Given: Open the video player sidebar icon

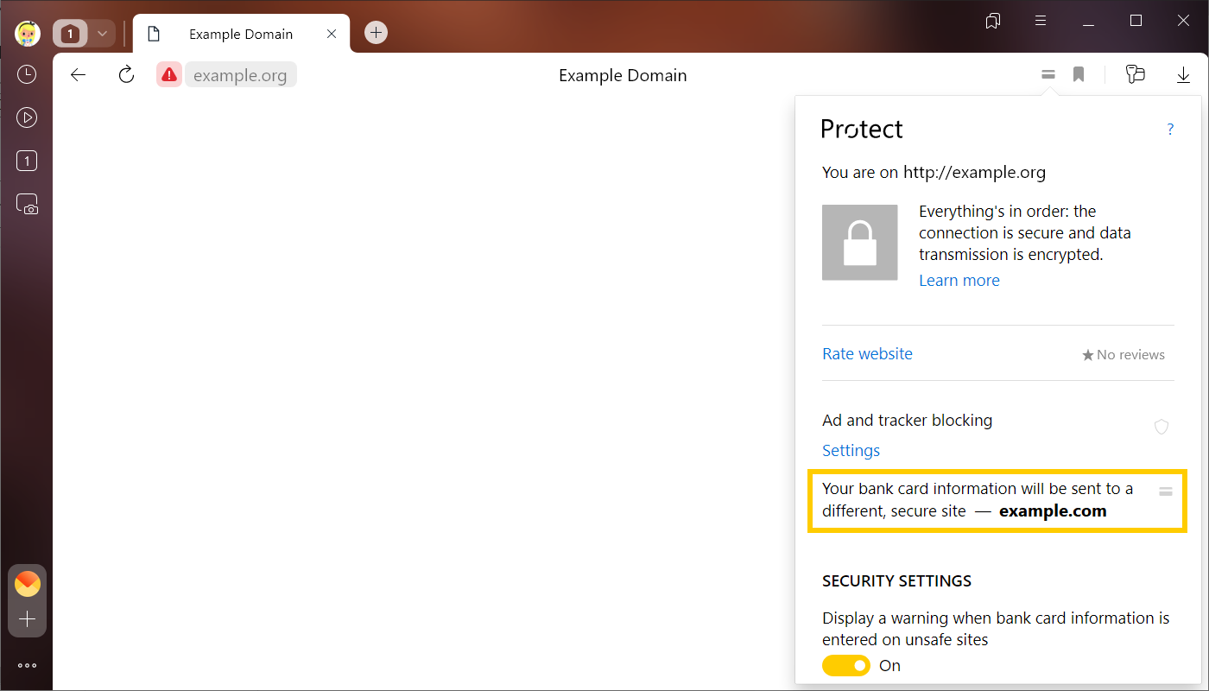Looking at the screenshot, I should [27, 117].
